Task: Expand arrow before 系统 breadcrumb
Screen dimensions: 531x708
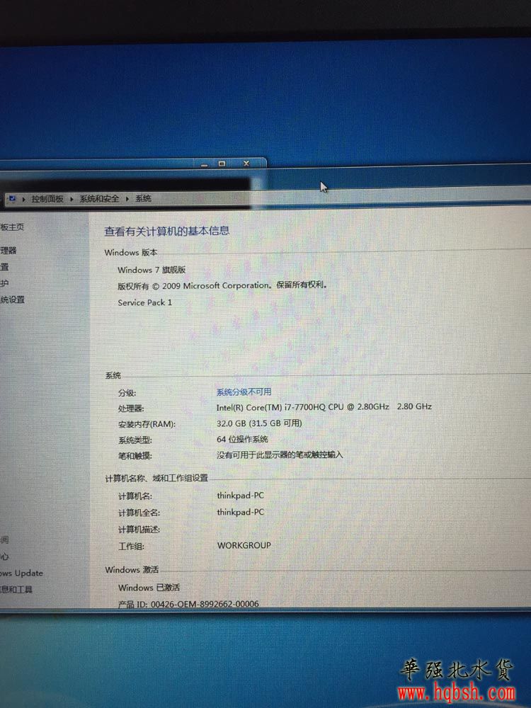Action: 127,199
